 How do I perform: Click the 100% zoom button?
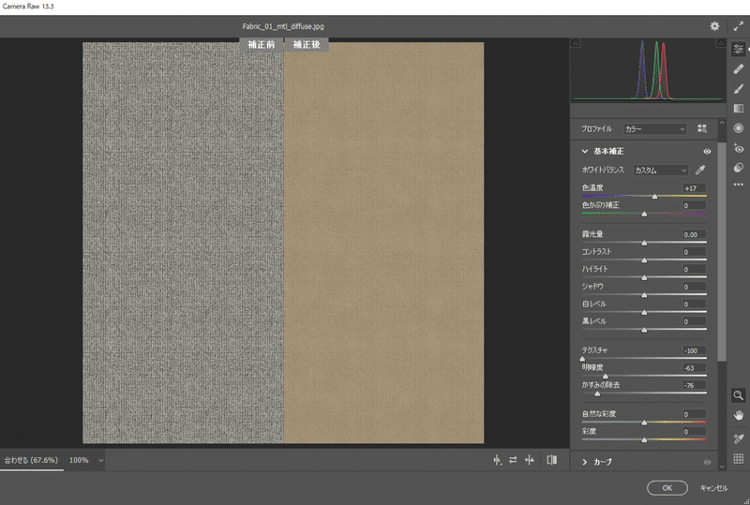[x=79, y=460]
